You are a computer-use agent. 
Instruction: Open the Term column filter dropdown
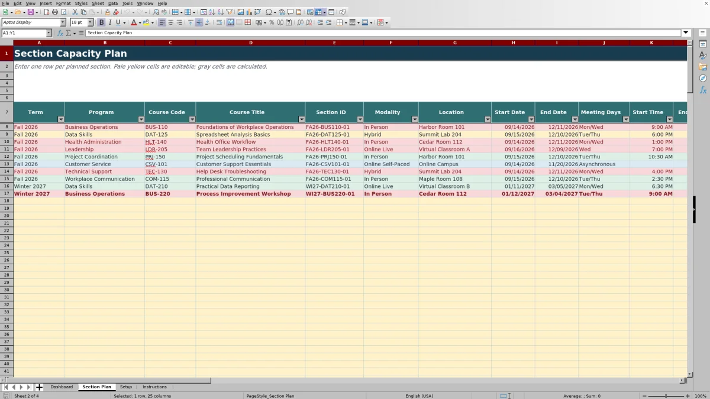[x=60, y=119]
